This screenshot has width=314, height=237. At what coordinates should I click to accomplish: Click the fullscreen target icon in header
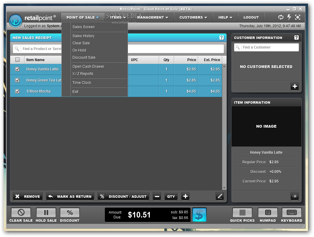[298, 17]
